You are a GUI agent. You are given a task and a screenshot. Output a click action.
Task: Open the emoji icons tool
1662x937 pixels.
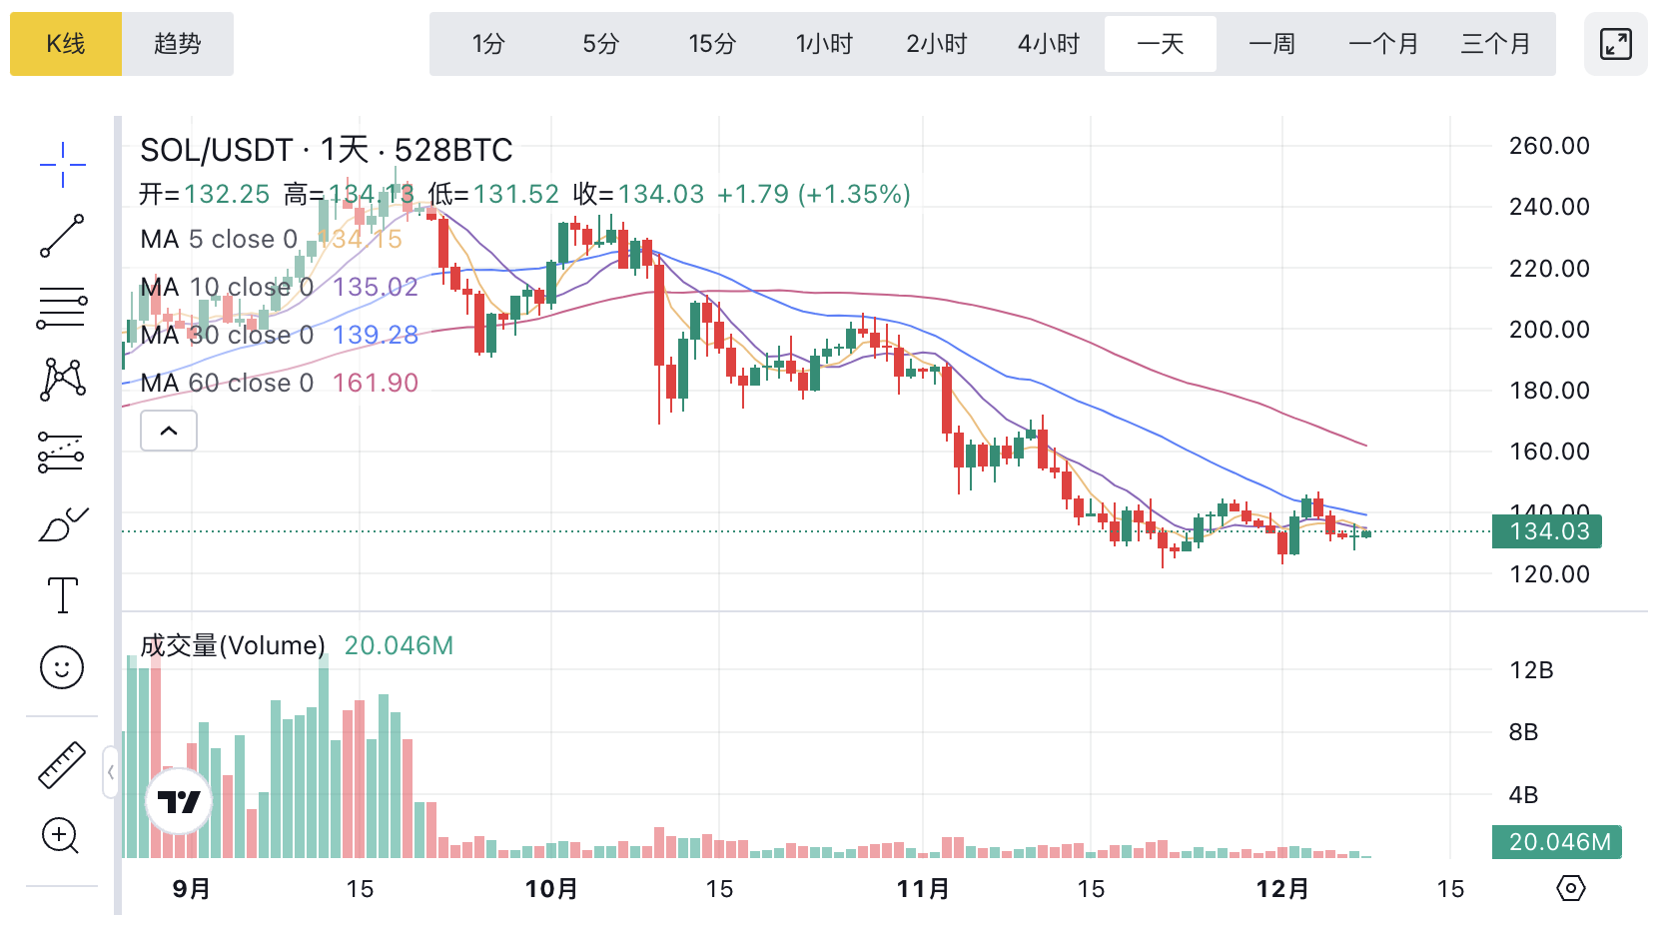(62, 667)
